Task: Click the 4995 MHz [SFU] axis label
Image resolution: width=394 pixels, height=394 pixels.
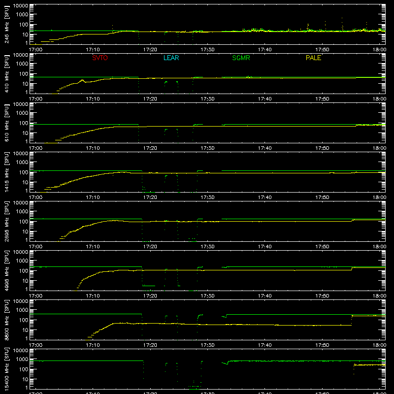Action: pos(7,270)
